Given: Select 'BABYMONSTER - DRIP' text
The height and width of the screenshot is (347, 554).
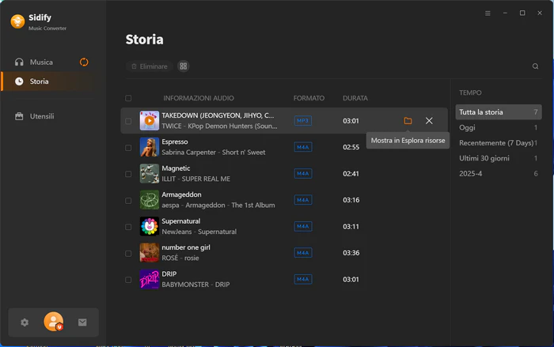Looking at the screenshot, I should (195, 285).
